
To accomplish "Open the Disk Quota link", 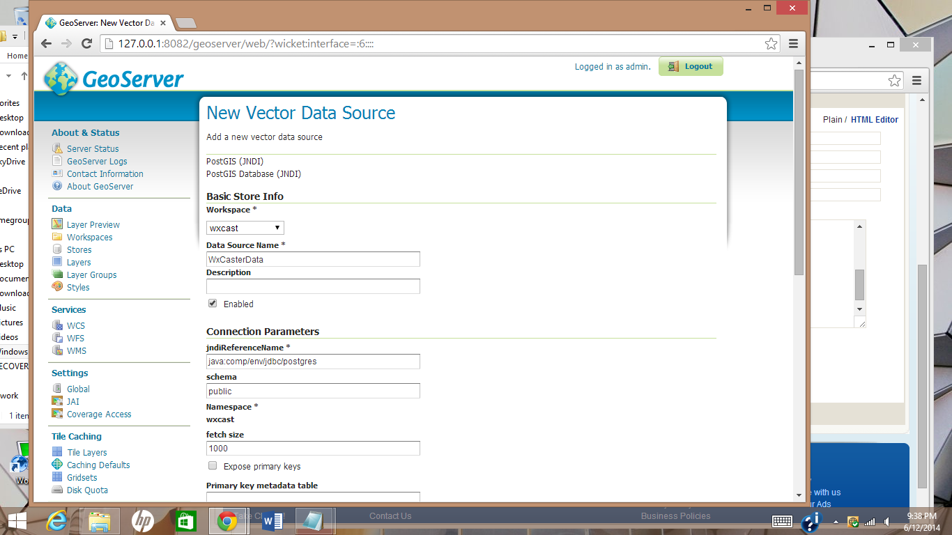I will [87, 490].
